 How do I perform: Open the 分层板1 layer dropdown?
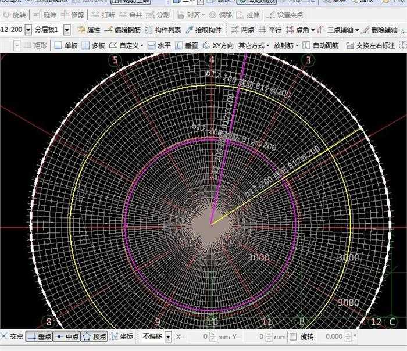(x=67, y=30)
